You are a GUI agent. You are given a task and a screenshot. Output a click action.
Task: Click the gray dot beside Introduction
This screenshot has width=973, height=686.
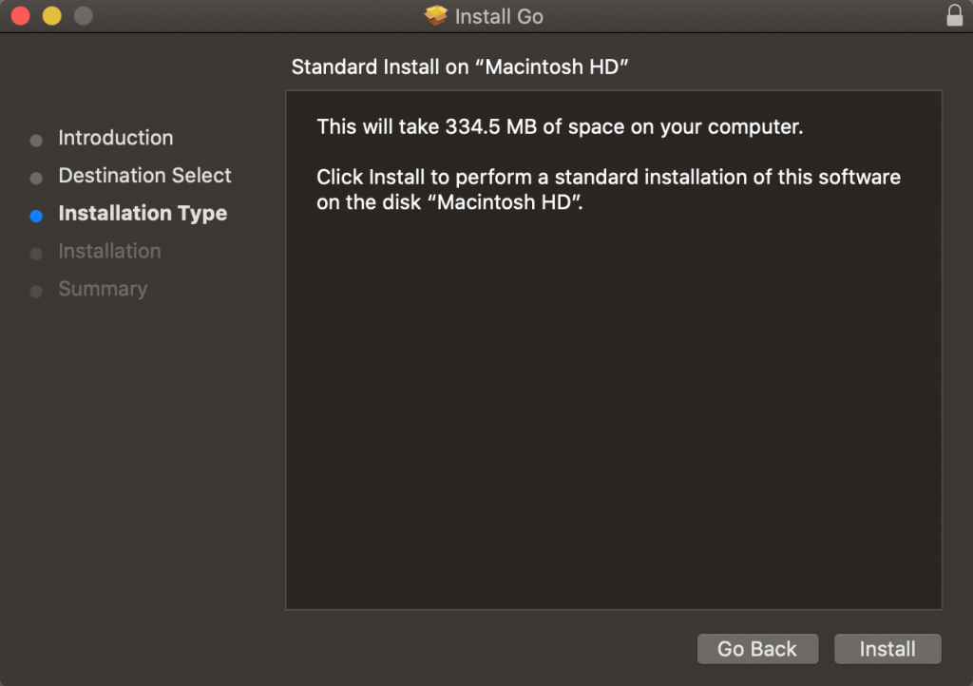(x=35, y=140)
